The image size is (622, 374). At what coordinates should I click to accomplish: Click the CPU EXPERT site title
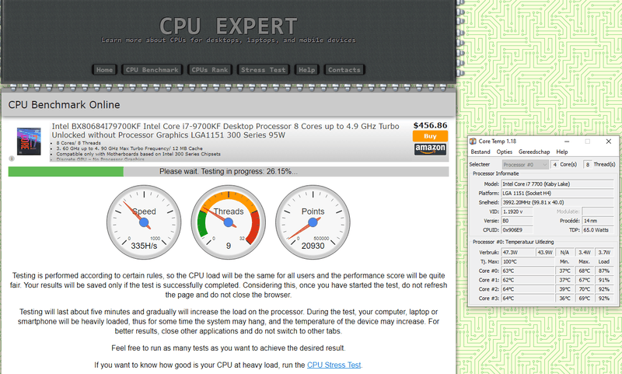pyautogui.click(x=229, y=26)
